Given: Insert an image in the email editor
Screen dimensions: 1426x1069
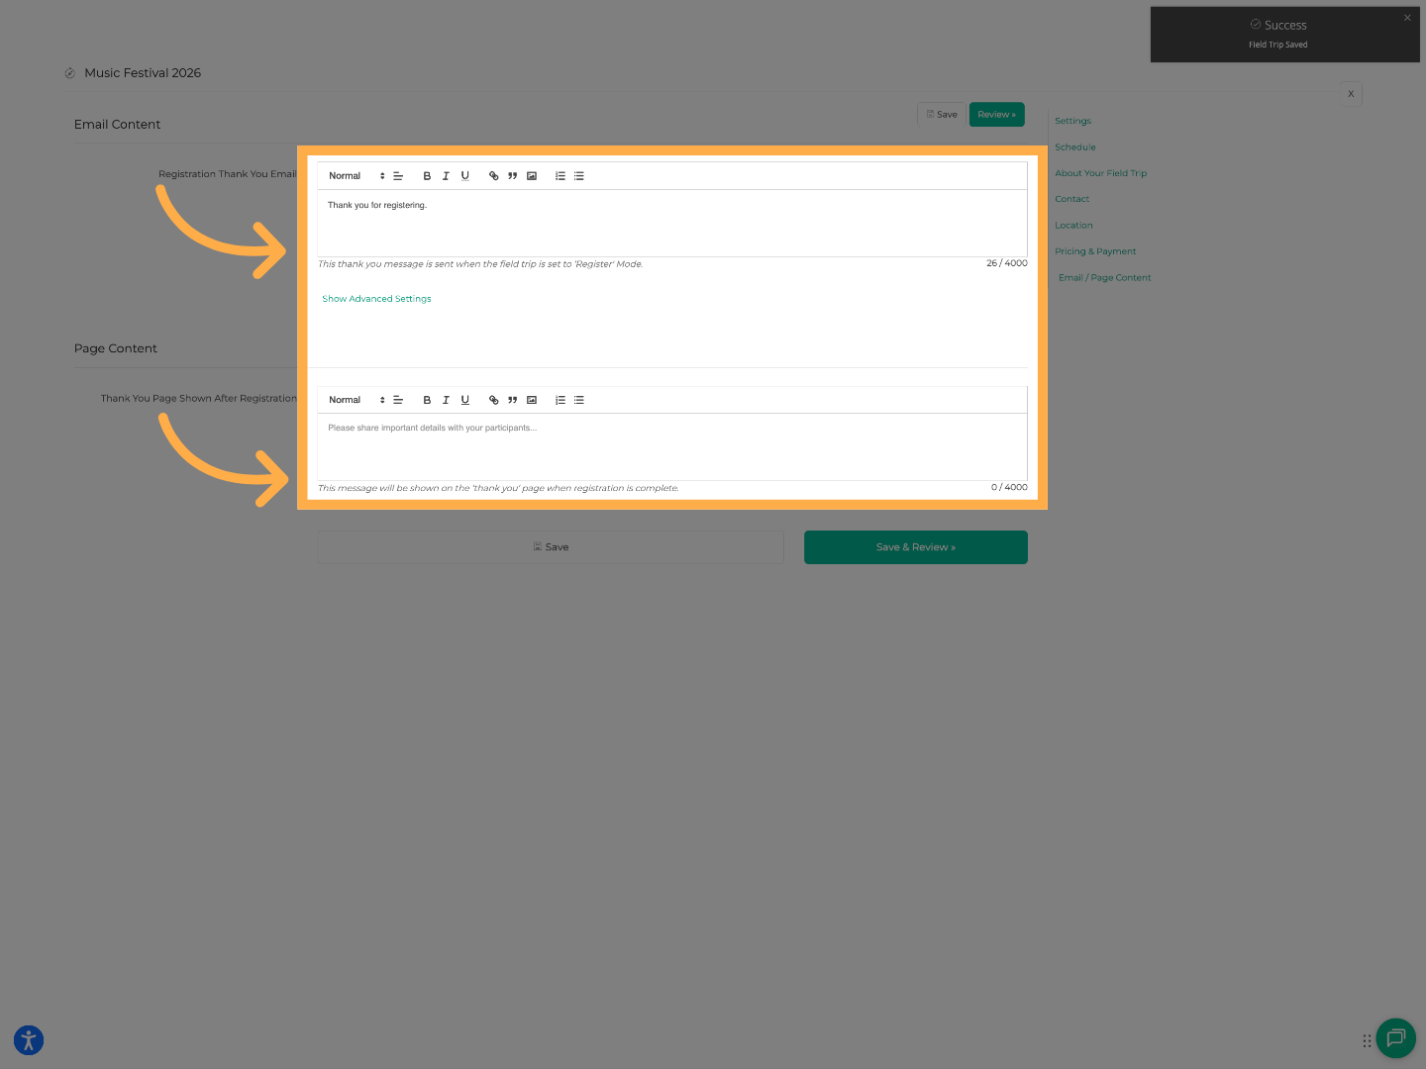Looking at the screenshot, I should tap(532, 175).
